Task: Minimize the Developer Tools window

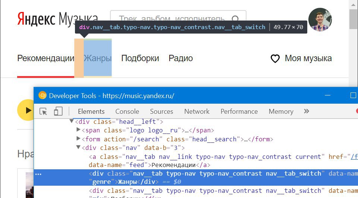Action: pos(328,95)
